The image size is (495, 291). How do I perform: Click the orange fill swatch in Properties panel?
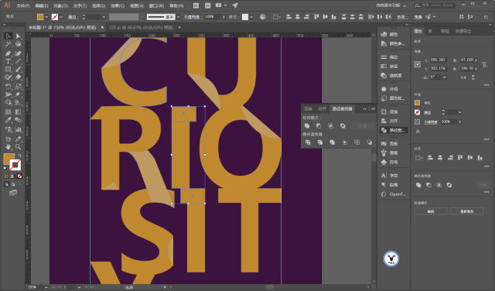418,103
